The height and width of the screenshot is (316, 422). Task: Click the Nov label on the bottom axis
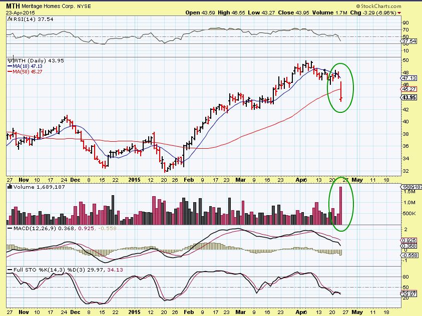click(24, 312)
